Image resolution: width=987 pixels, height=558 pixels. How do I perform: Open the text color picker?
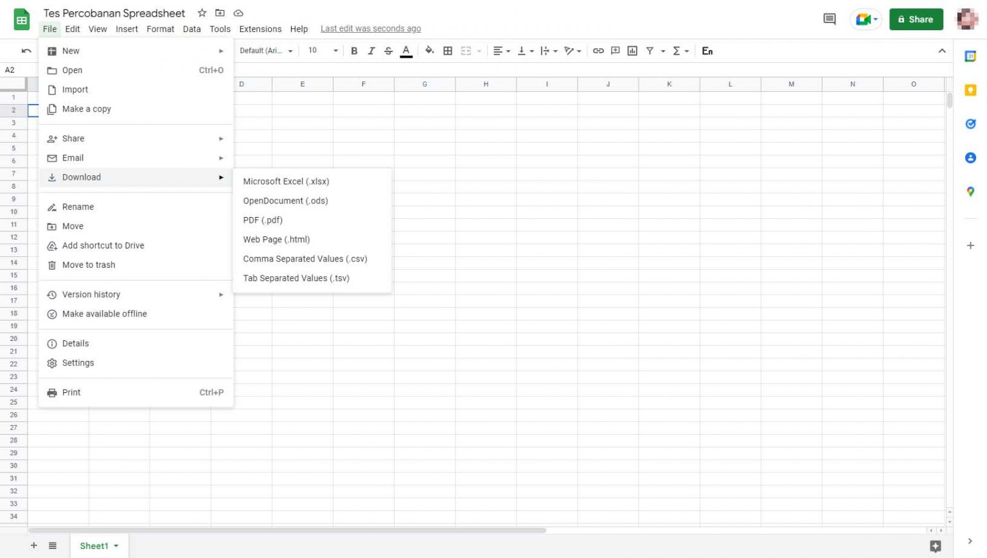tap(405, 50)
